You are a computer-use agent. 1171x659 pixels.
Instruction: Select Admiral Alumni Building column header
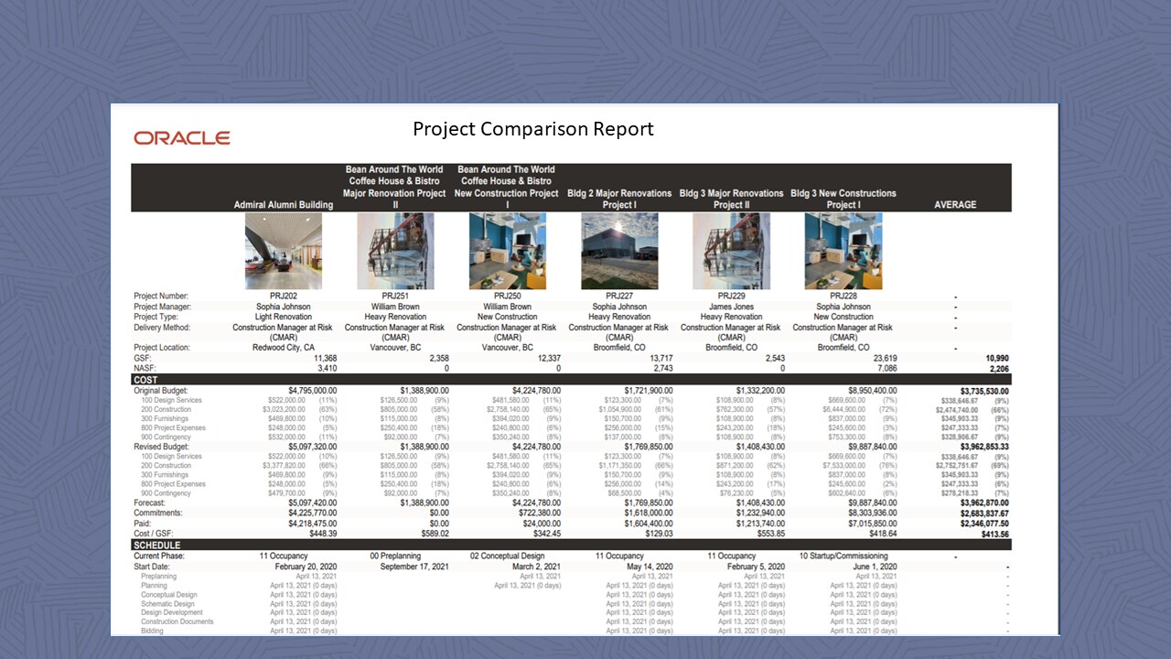(284, 205)
